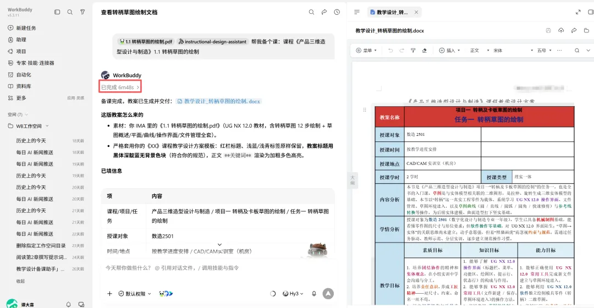Collapse the document toolbar chevron

tap(588, 51)
